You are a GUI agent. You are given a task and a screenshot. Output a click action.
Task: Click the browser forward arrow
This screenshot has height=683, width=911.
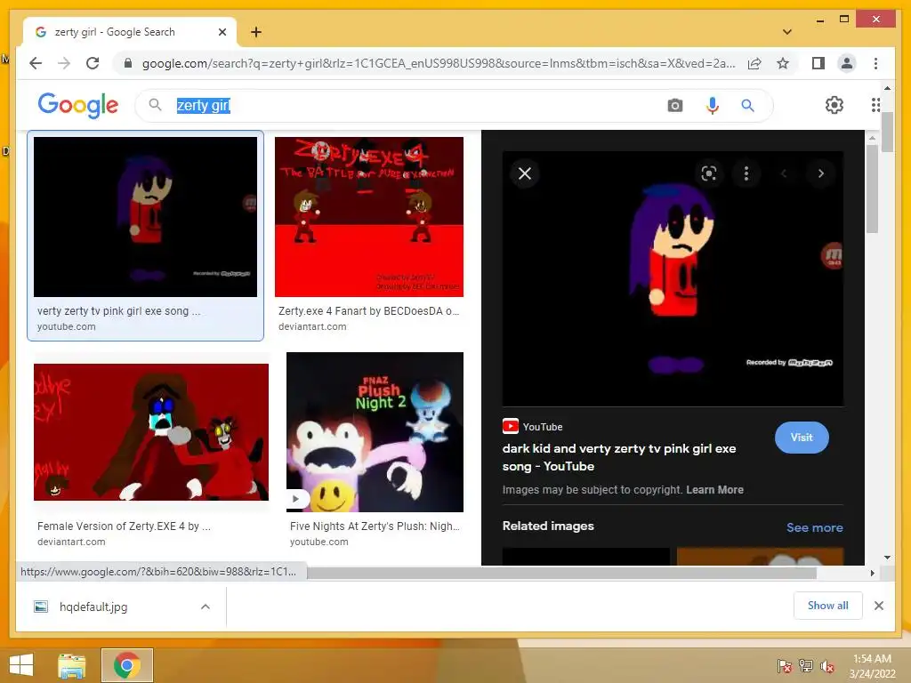(64, 63)
